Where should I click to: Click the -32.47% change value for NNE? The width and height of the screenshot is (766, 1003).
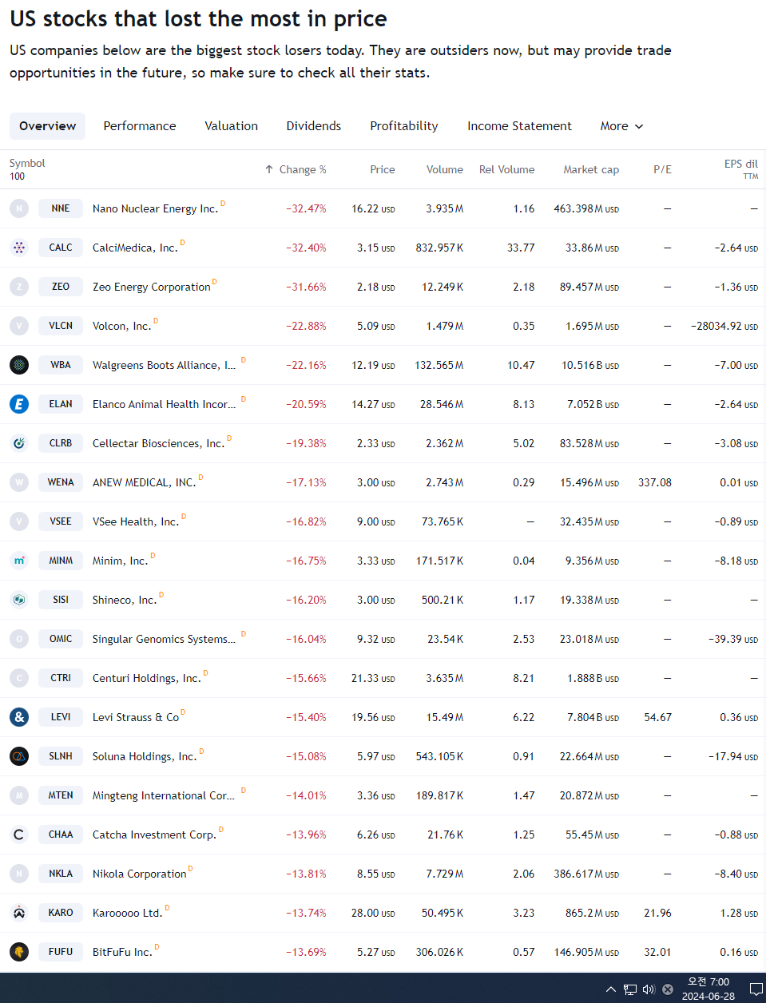307,208
